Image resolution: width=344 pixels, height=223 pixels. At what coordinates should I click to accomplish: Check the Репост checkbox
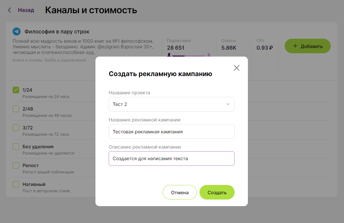point(16,165)
